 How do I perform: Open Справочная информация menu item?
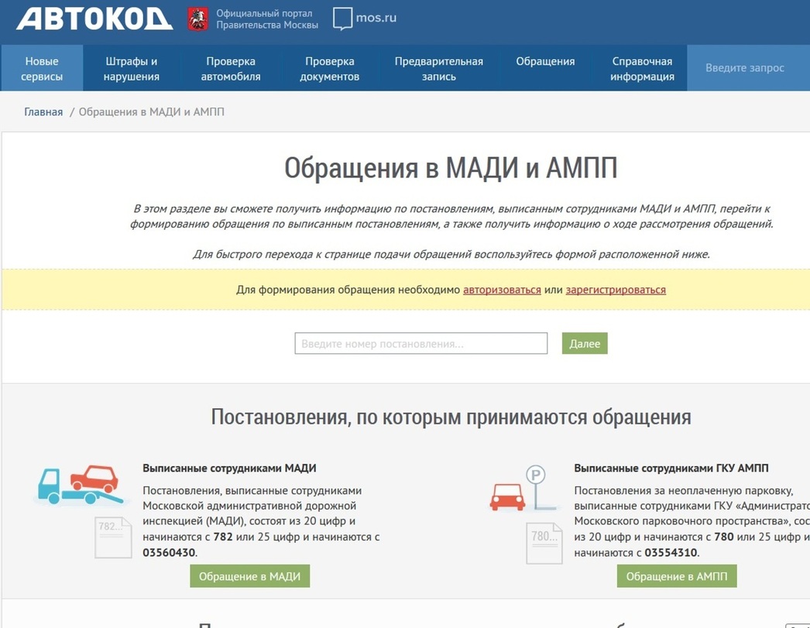642,69
